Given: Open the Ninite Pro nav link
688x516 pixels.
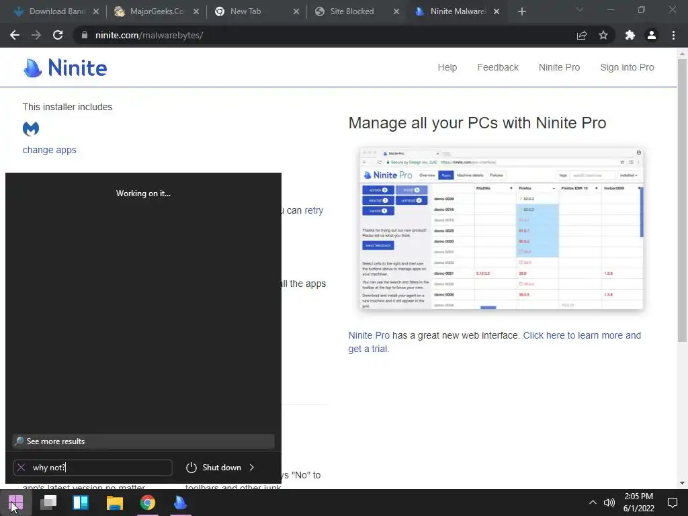Looking at the screenshot, I should coord(559,67).
